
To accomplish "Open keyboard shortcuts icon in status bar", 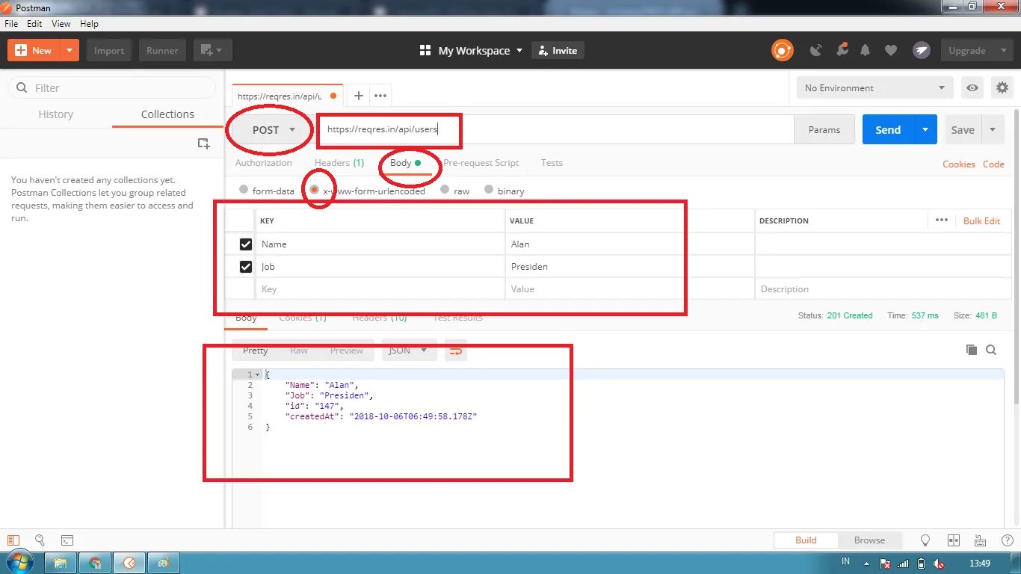I will (x=980, y=540).
